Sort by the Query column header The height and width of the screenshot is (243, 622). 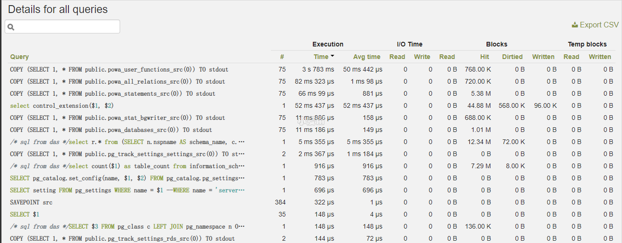[20, 57]
